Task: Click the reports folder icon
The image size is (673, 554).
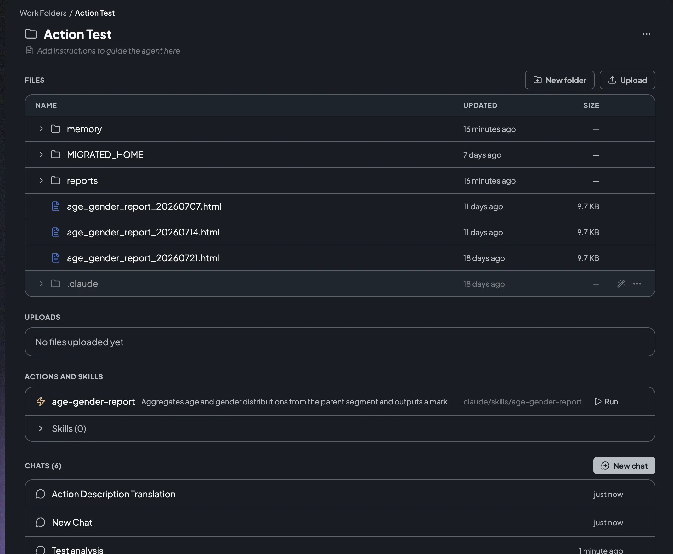Action: pos(56,181)
